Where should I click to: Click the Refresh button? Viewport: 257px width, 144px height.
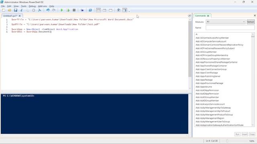(251, 22)
